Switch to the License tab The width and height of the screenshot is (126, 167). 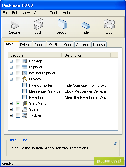pos(99,45)
